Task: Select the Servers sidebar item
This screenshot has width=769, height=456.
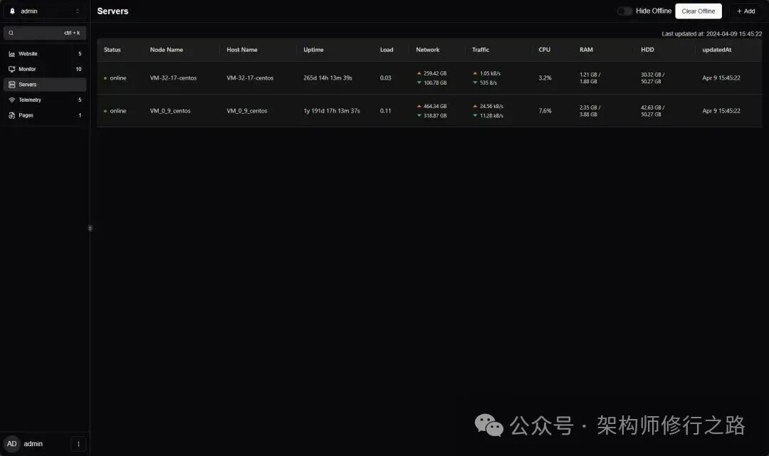Action: (x=45, y=84)
